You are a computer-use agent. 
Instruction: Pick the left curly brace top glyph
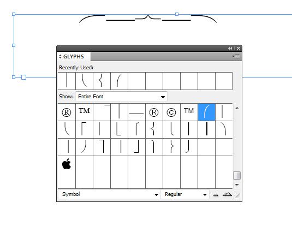pos(136,129)
